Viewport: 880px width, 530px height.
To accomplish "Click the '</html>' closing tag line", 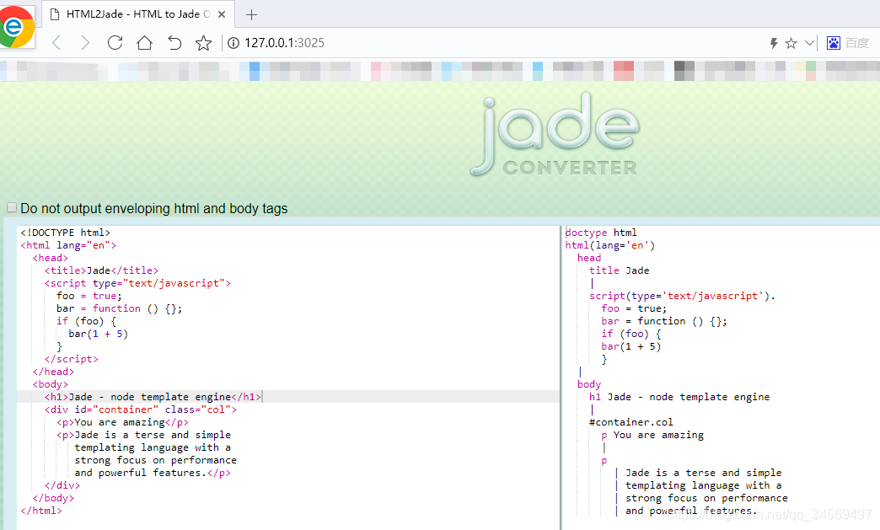I will [x=41, y=511].
